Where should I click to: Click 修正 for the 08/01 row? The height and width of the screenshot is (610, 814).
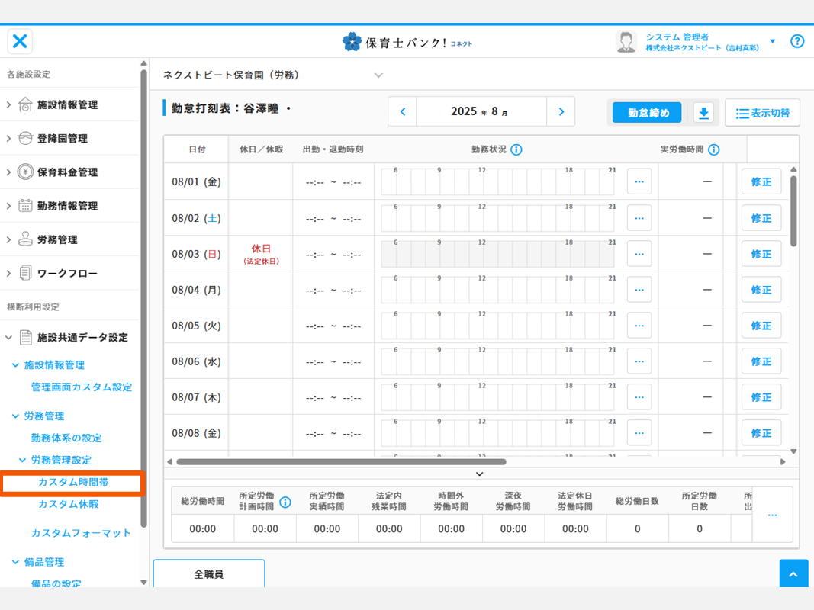click(761, 181)
